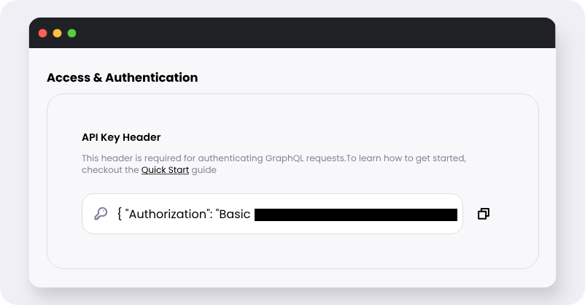Viewport: 585px width, 305px height.
Task: Click the key icon in the header field
Action: (x=101, y=214)
